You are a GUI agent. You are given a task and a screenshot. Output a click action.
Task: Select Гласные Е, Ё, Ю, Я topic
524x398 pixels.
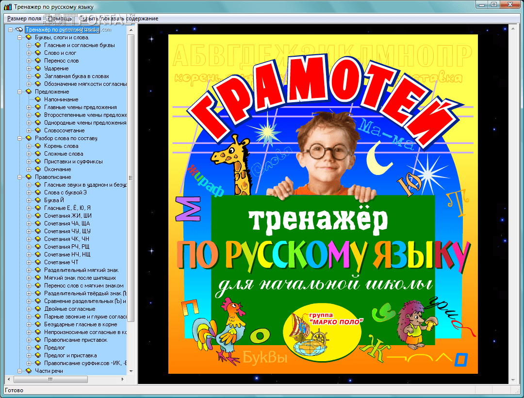(67, 207)
